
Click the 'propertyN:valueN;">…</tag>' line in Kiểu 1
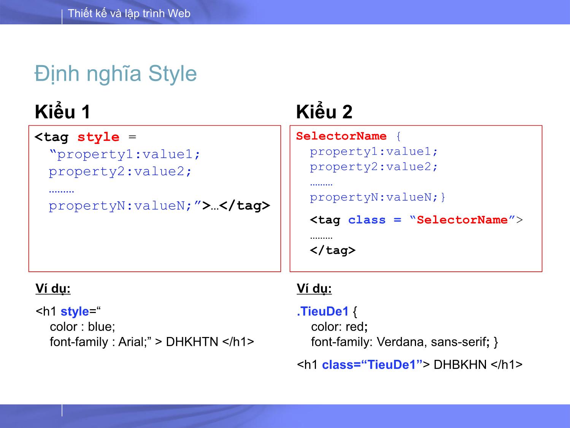159,206
